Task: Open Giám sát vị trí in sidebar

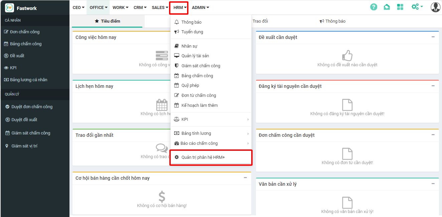Action: click(24, 146)
